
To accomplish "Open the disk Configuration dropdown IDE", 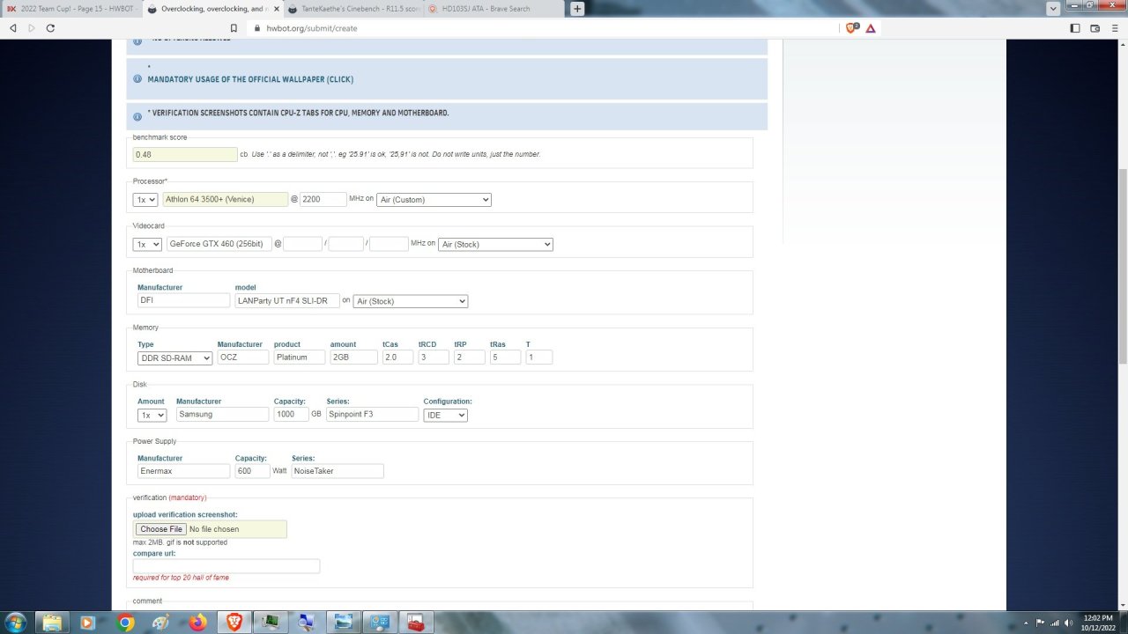I will tap(445, 415).
